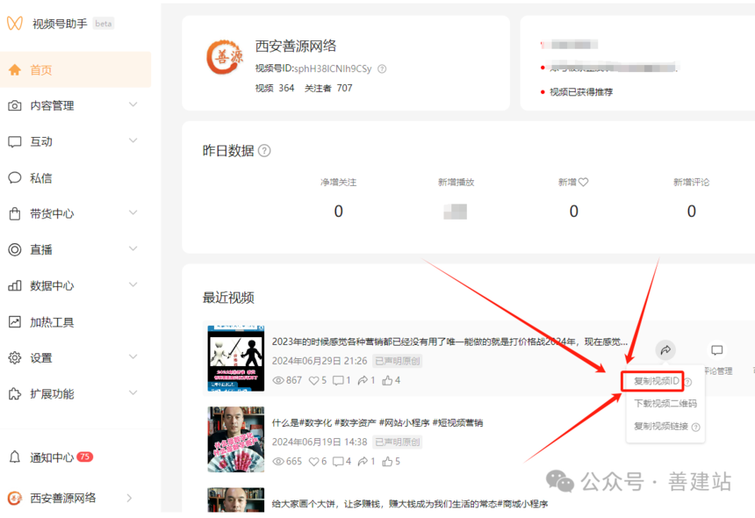This screenshot has width=755, height=518.
Task: Click the bell icon for 通知中心
Action: click(15, 457)
